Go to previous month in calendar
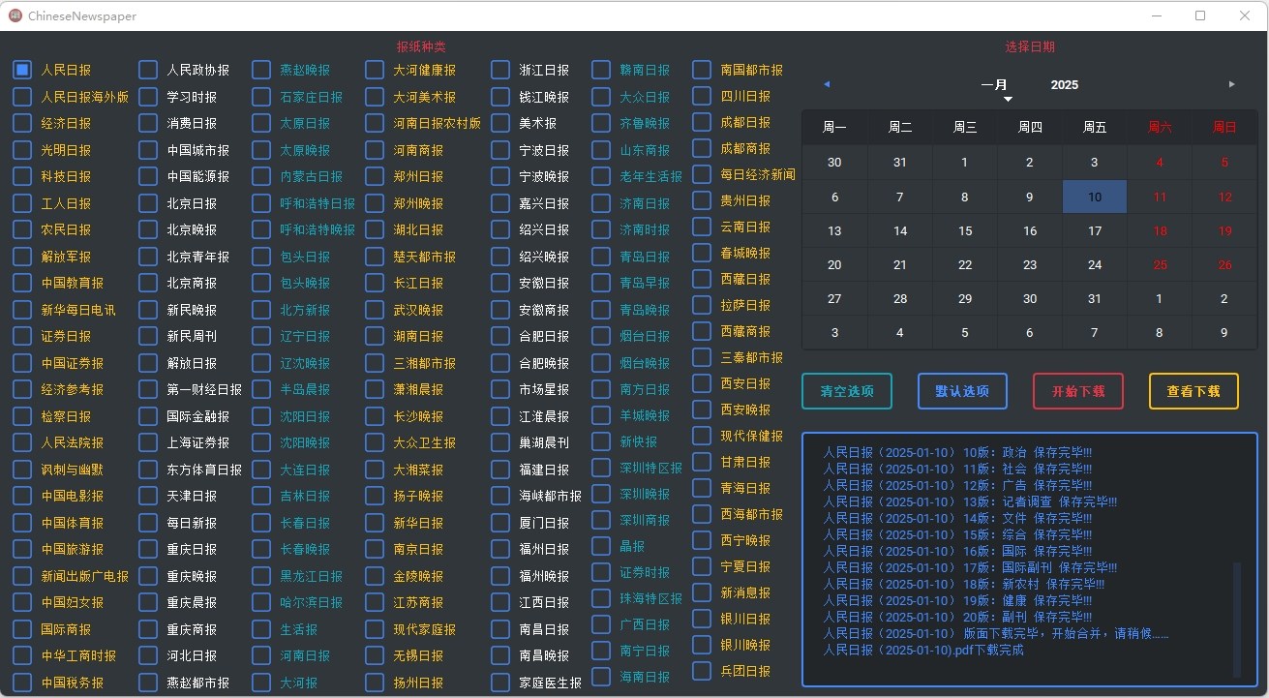The width and height of the screenshot is (1269, 698). [x=827, y=84]
